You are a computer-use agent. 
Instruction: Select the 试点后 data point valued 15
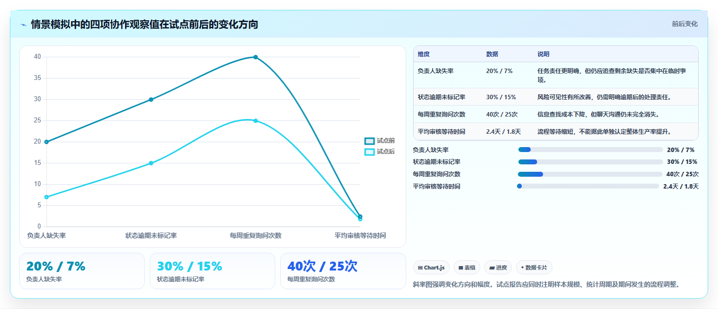pyautogui.click(x=151, y=163)
